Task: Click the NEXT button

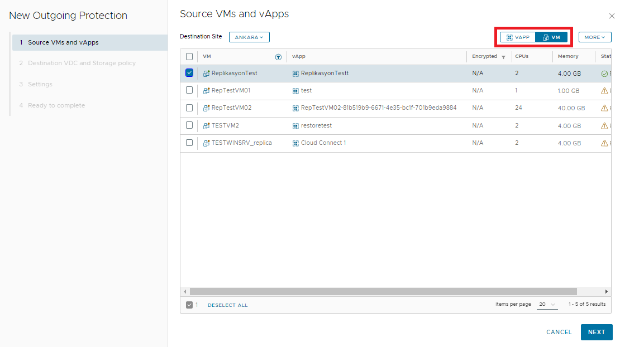Action: tap(597, 332)
